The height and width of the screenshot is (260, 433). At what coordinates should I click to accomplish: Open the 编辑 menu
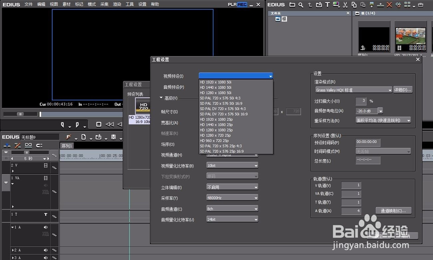tap(41, 4)
